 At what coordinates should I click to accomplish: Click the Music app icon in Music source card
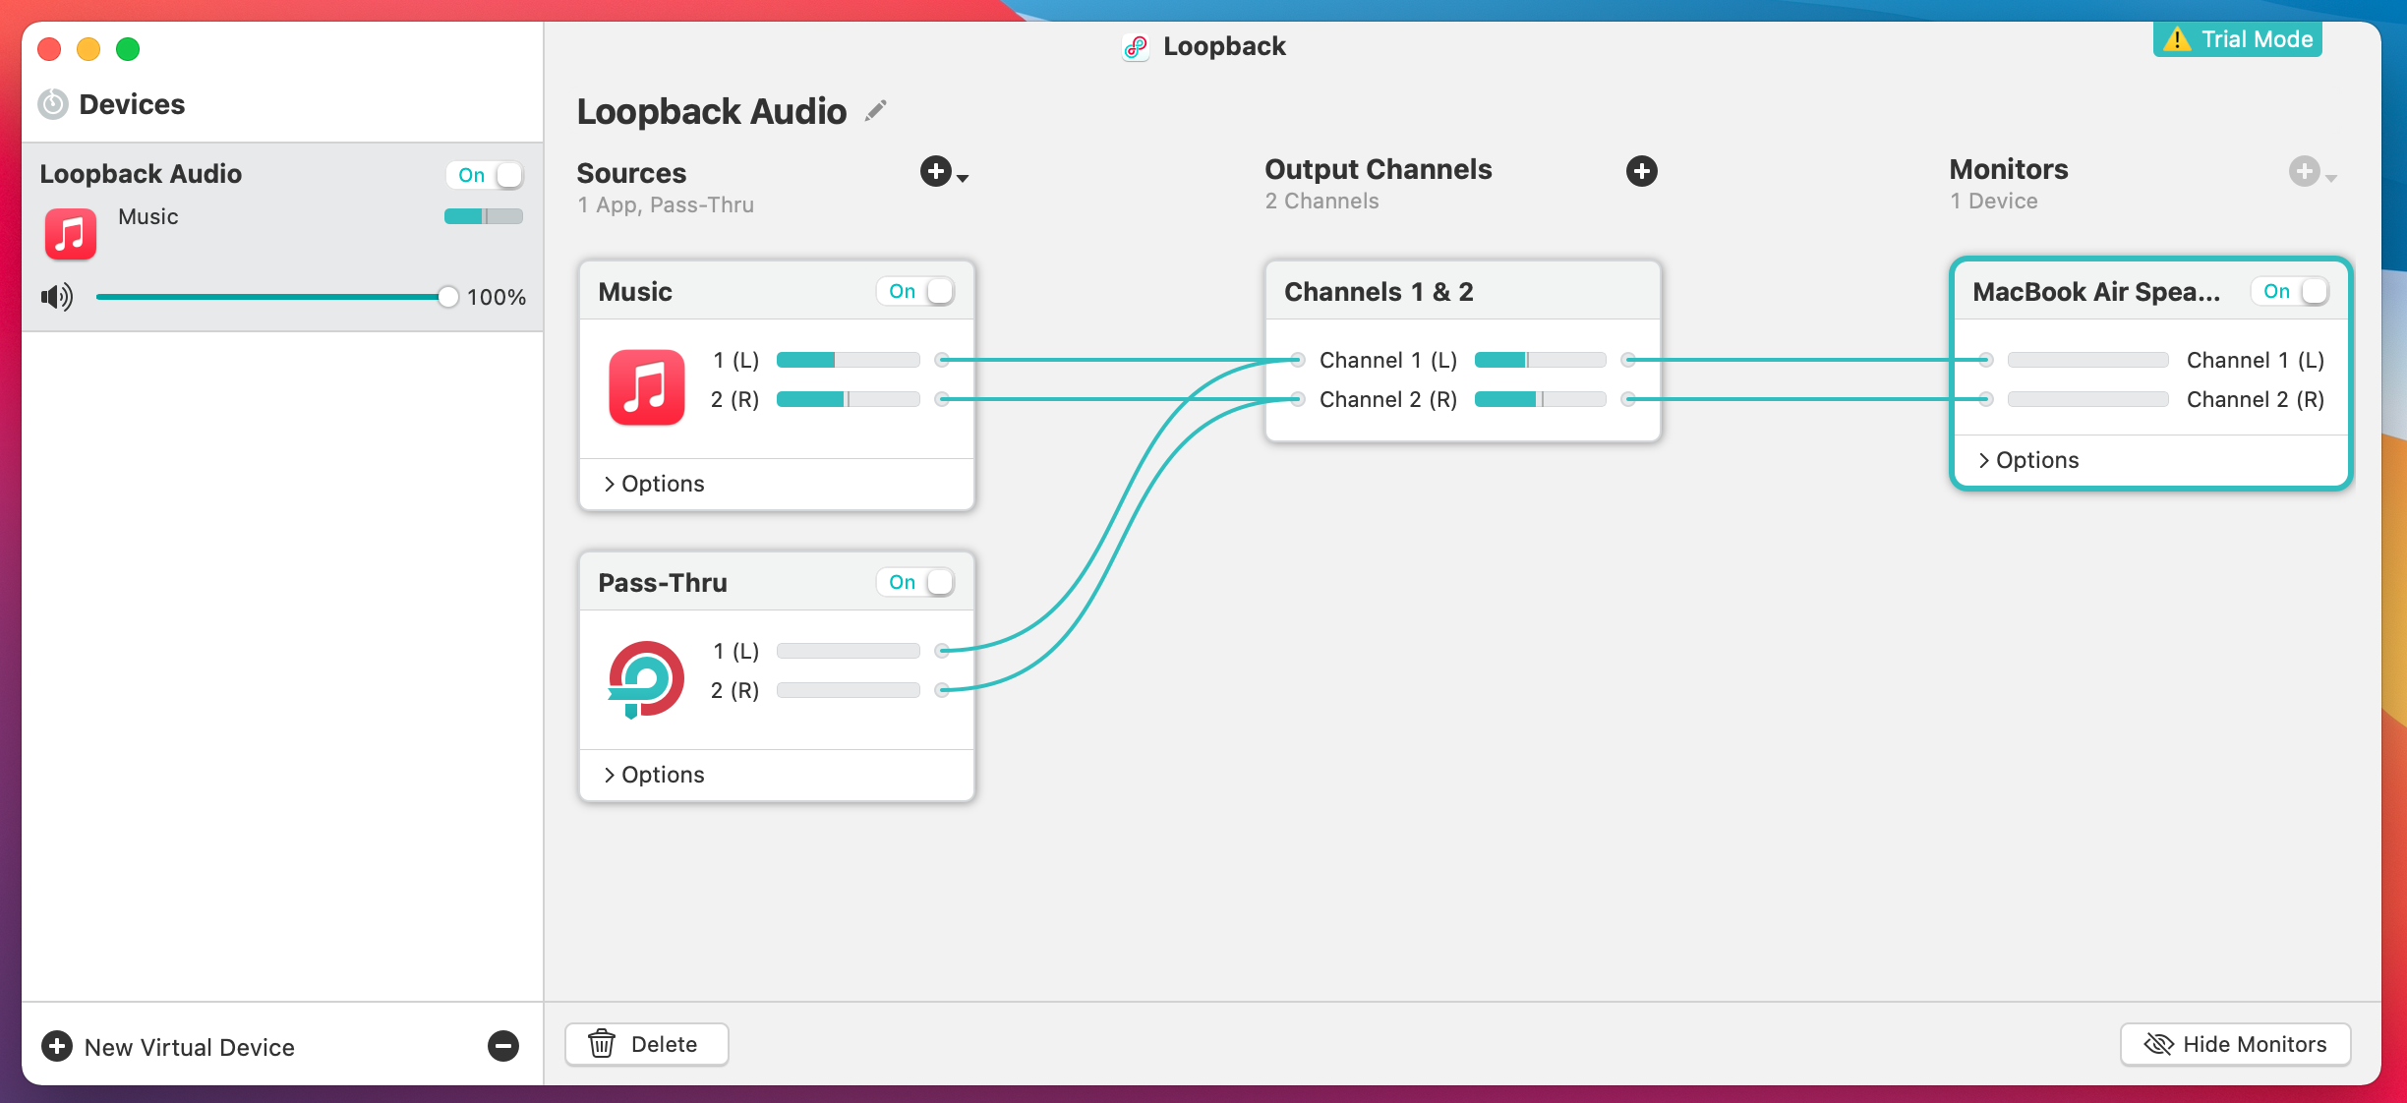647,386
